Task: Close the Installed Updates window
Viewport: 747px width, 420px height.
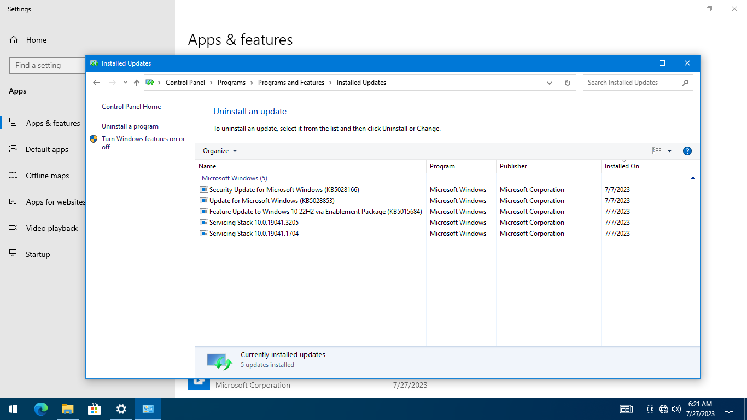Action: [x=687, y=63]
